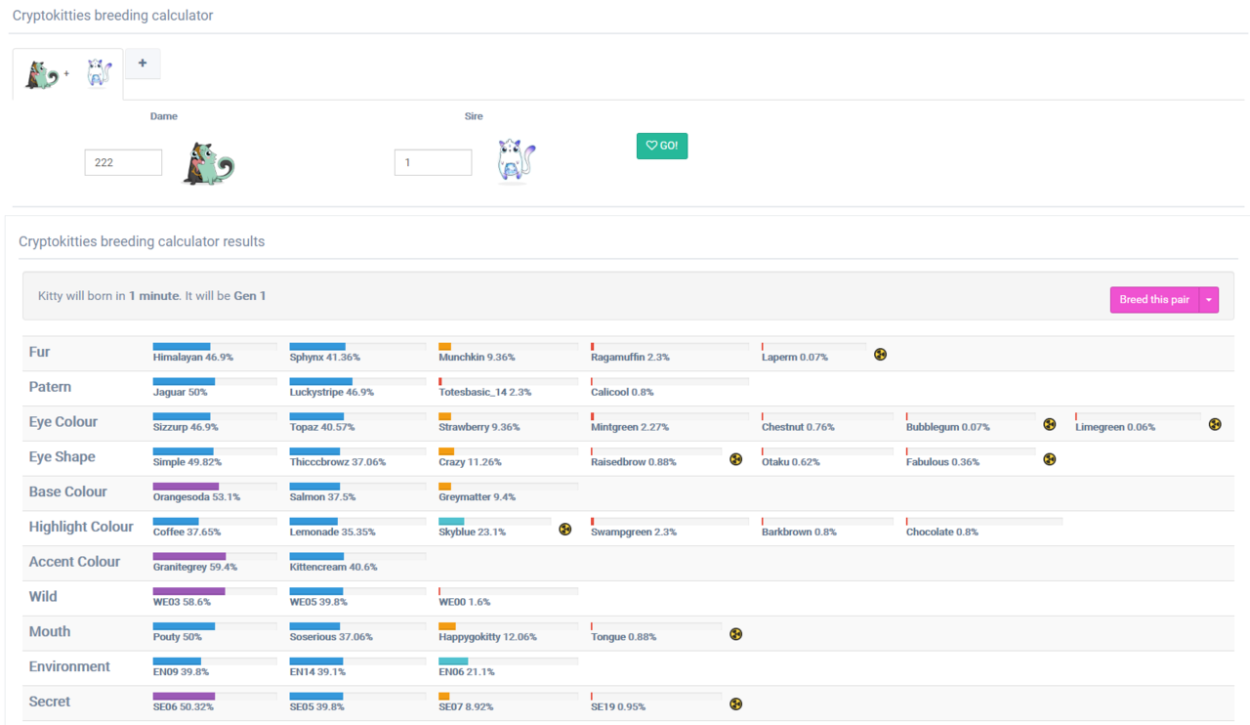
Task: Click the Mintgreen 2.27% label
Action: (x=630, y=428)
